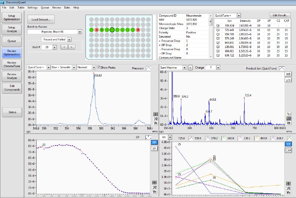The height and width of the screenshot is (198, 296).
Task: Open the Batch to Review dropdown
Action: pyautogui.click(x=79, y=32)
